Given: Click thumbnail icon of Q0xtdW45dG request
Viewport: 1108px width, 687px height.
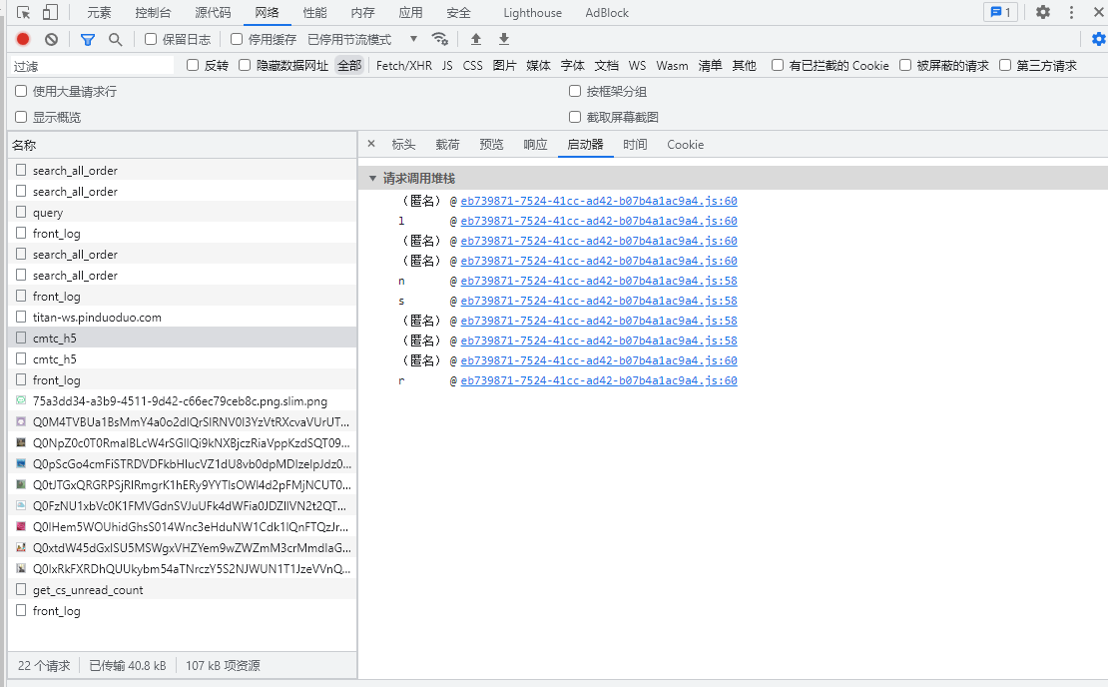Looking at the screenshot, I should point(21,548).
